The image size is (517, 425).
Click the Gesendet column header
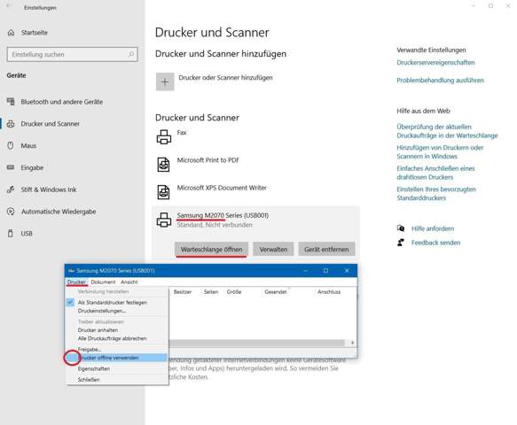275,292
